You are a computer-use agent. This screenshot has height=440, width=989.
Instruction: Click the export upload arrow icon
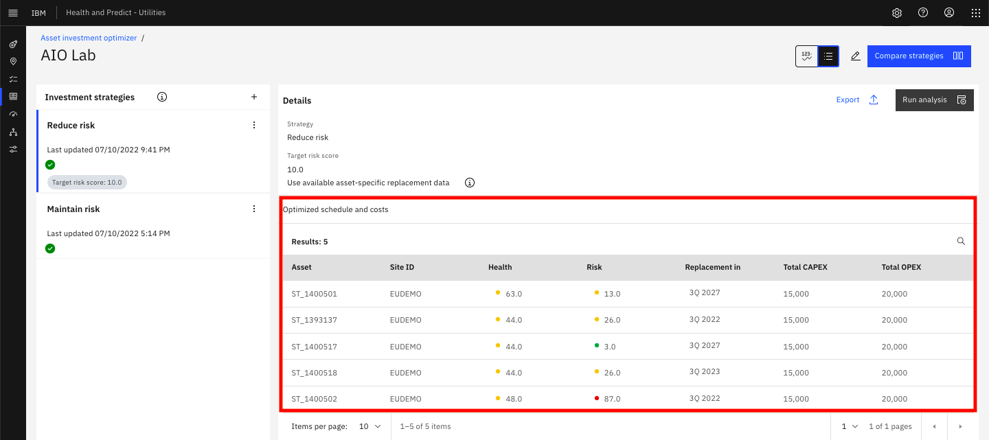point(874,100)
